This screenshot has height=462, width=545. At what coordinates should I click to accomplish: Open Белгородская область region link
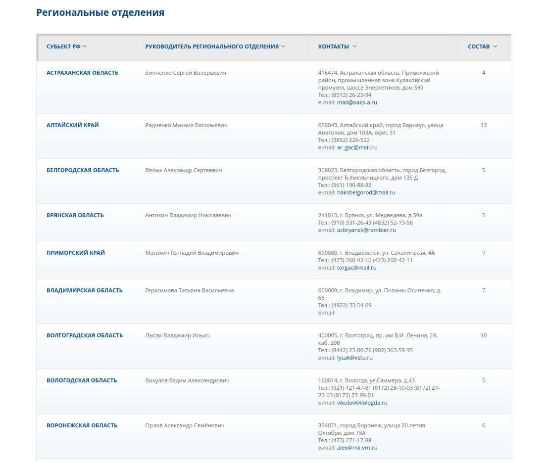[x=83, y=170]
